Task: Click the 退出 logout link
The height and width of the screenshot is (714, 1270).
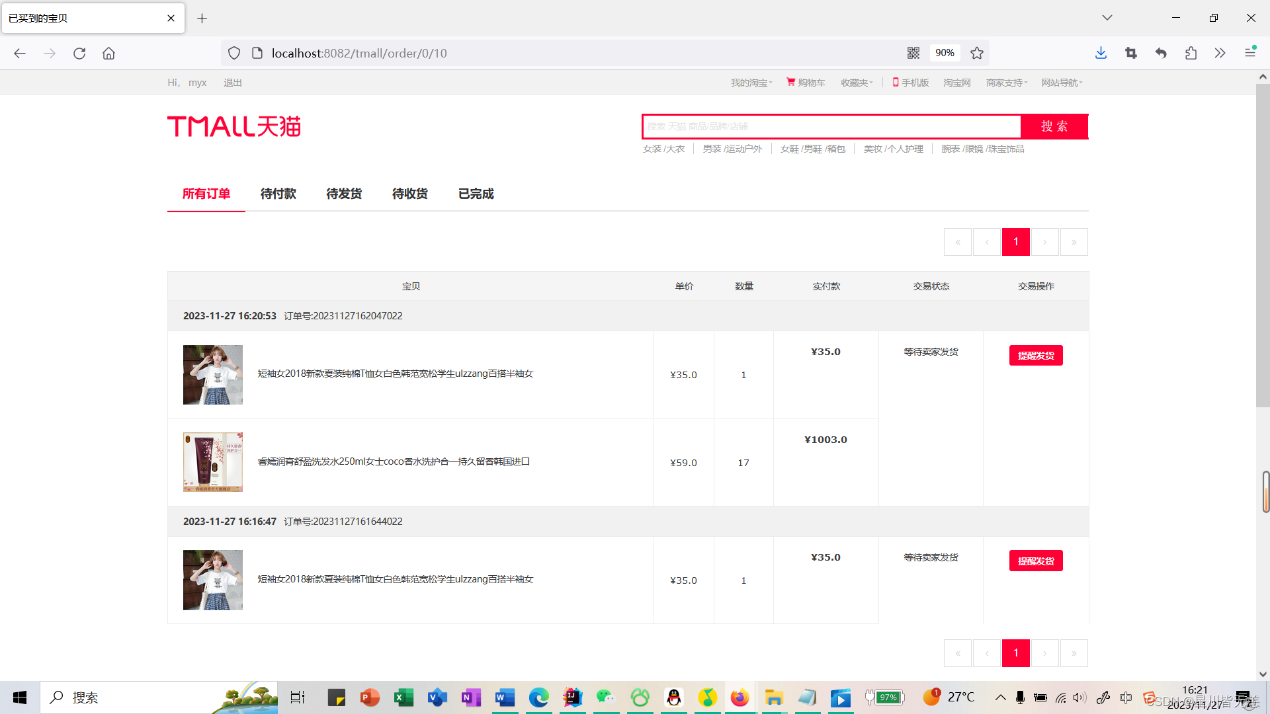Action: [233, 83]
